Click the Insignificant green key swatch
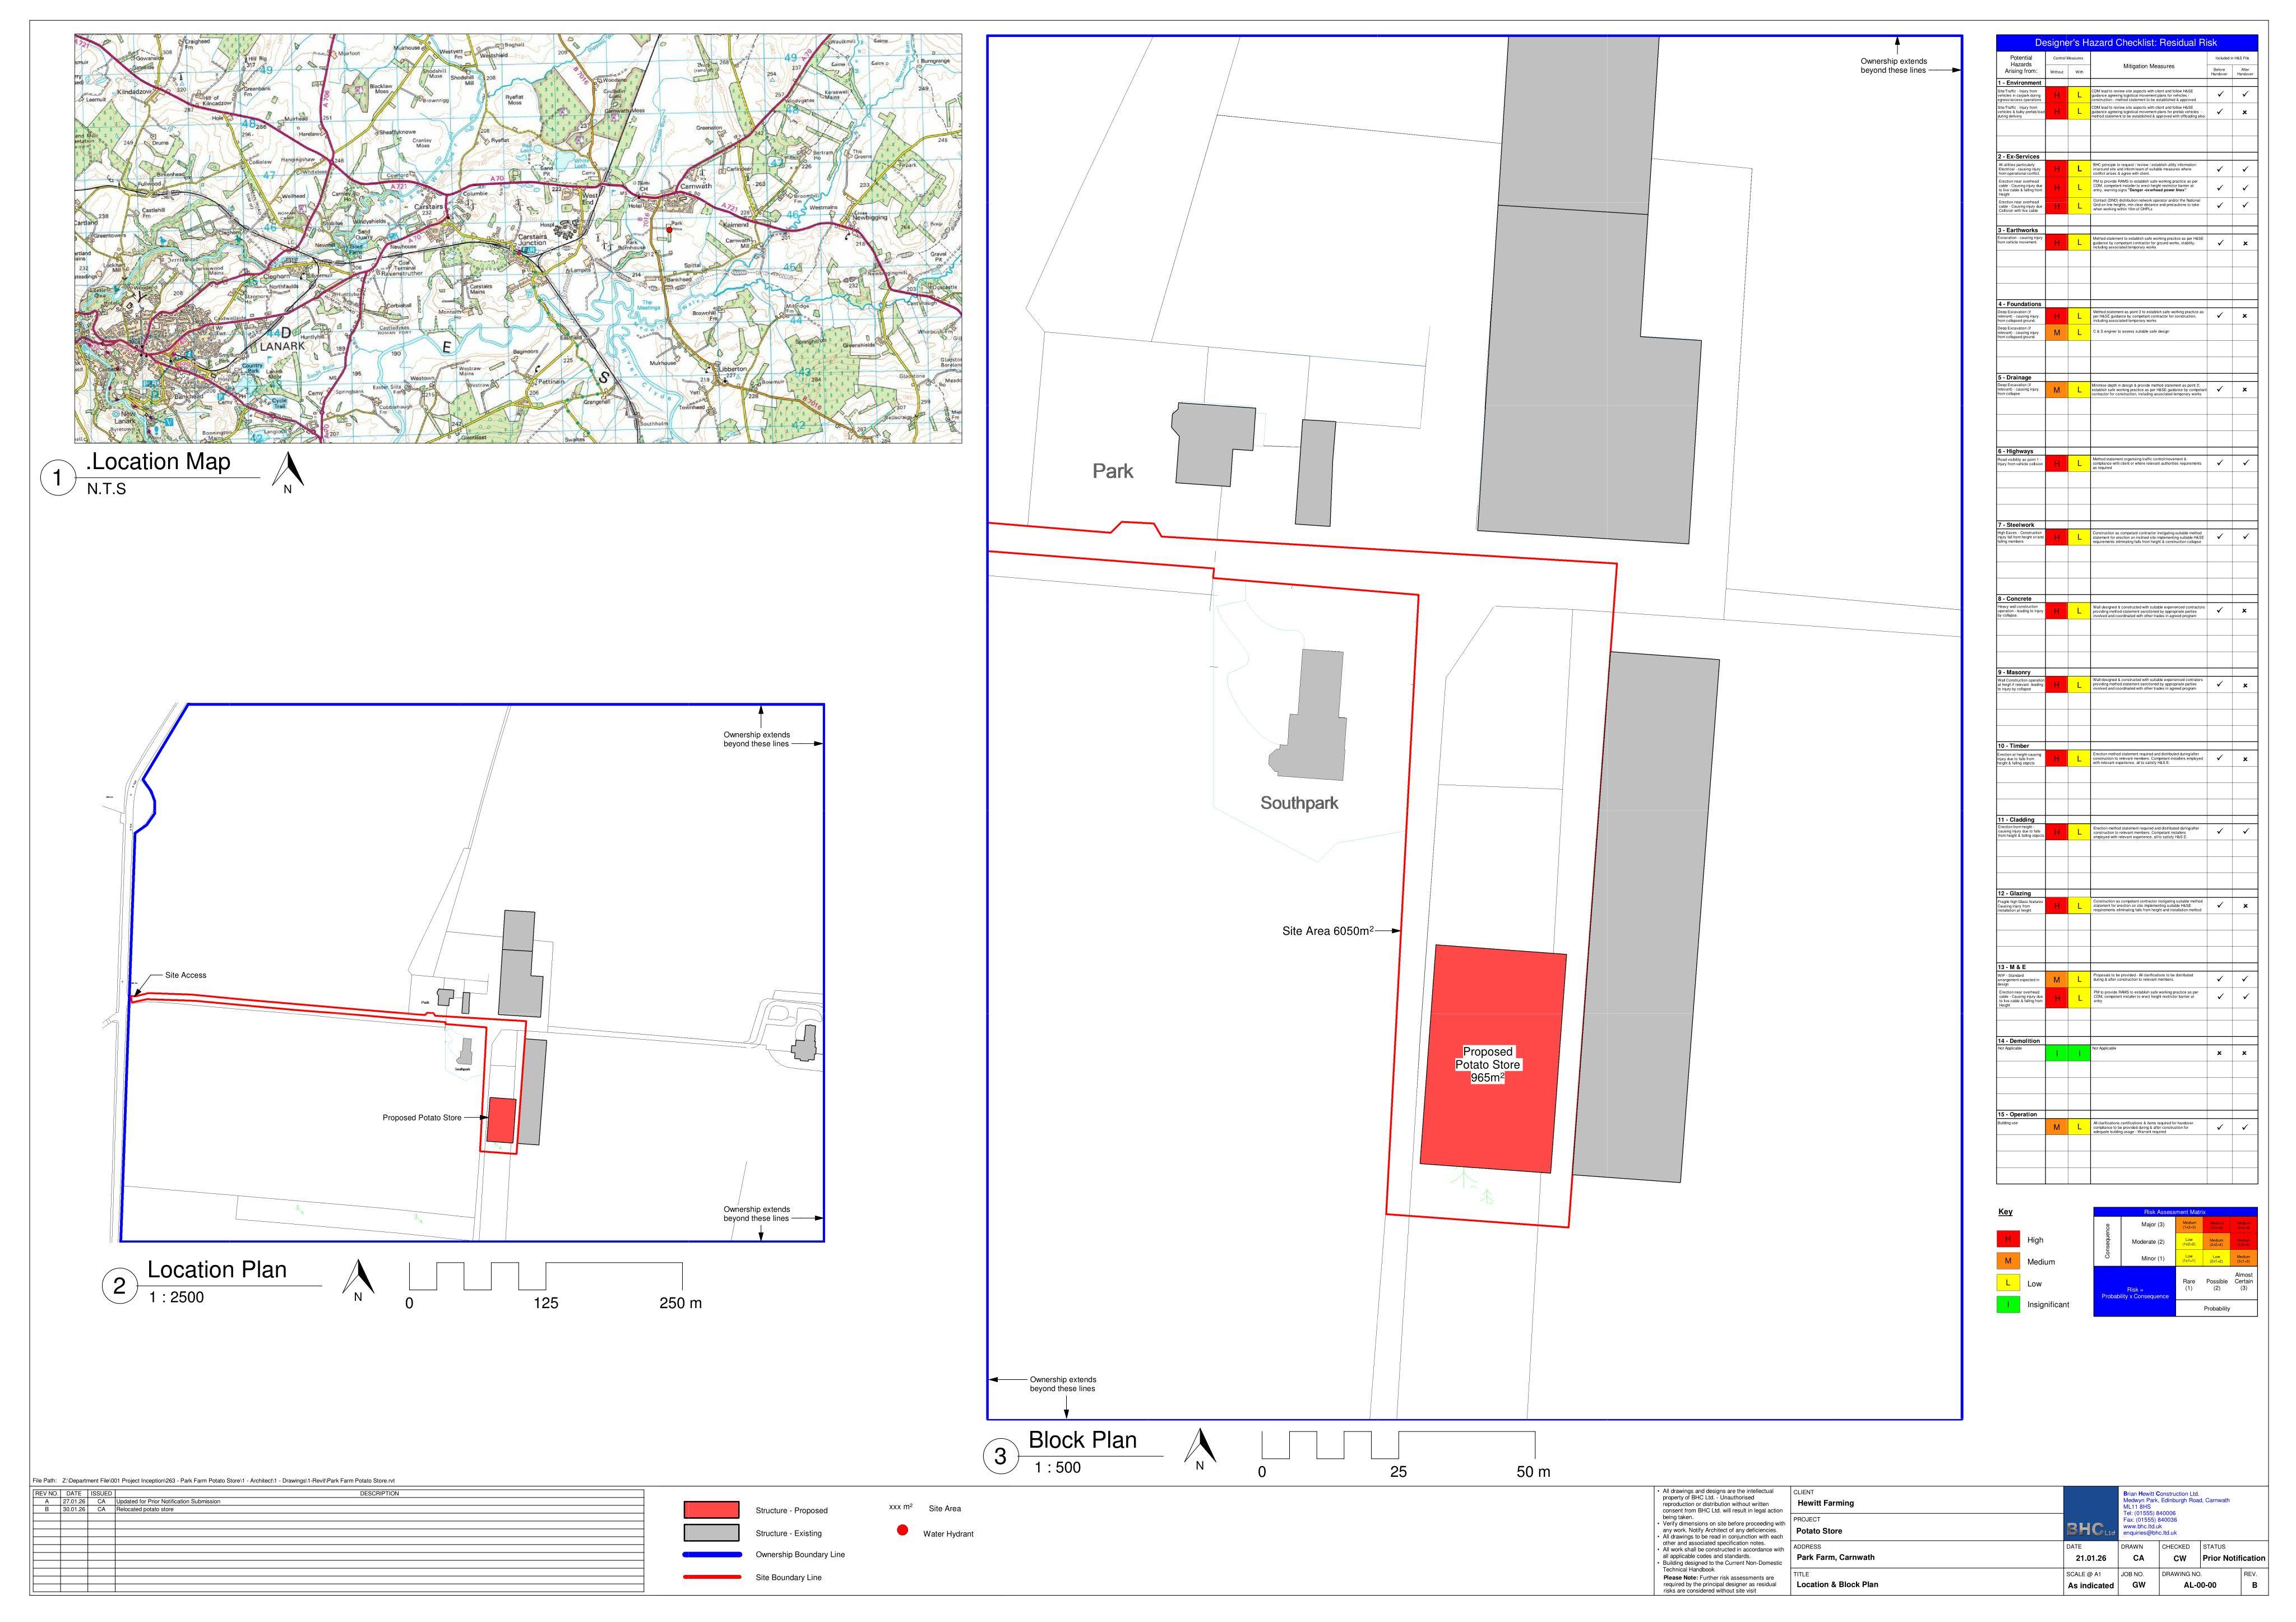 [2007, 1304]
